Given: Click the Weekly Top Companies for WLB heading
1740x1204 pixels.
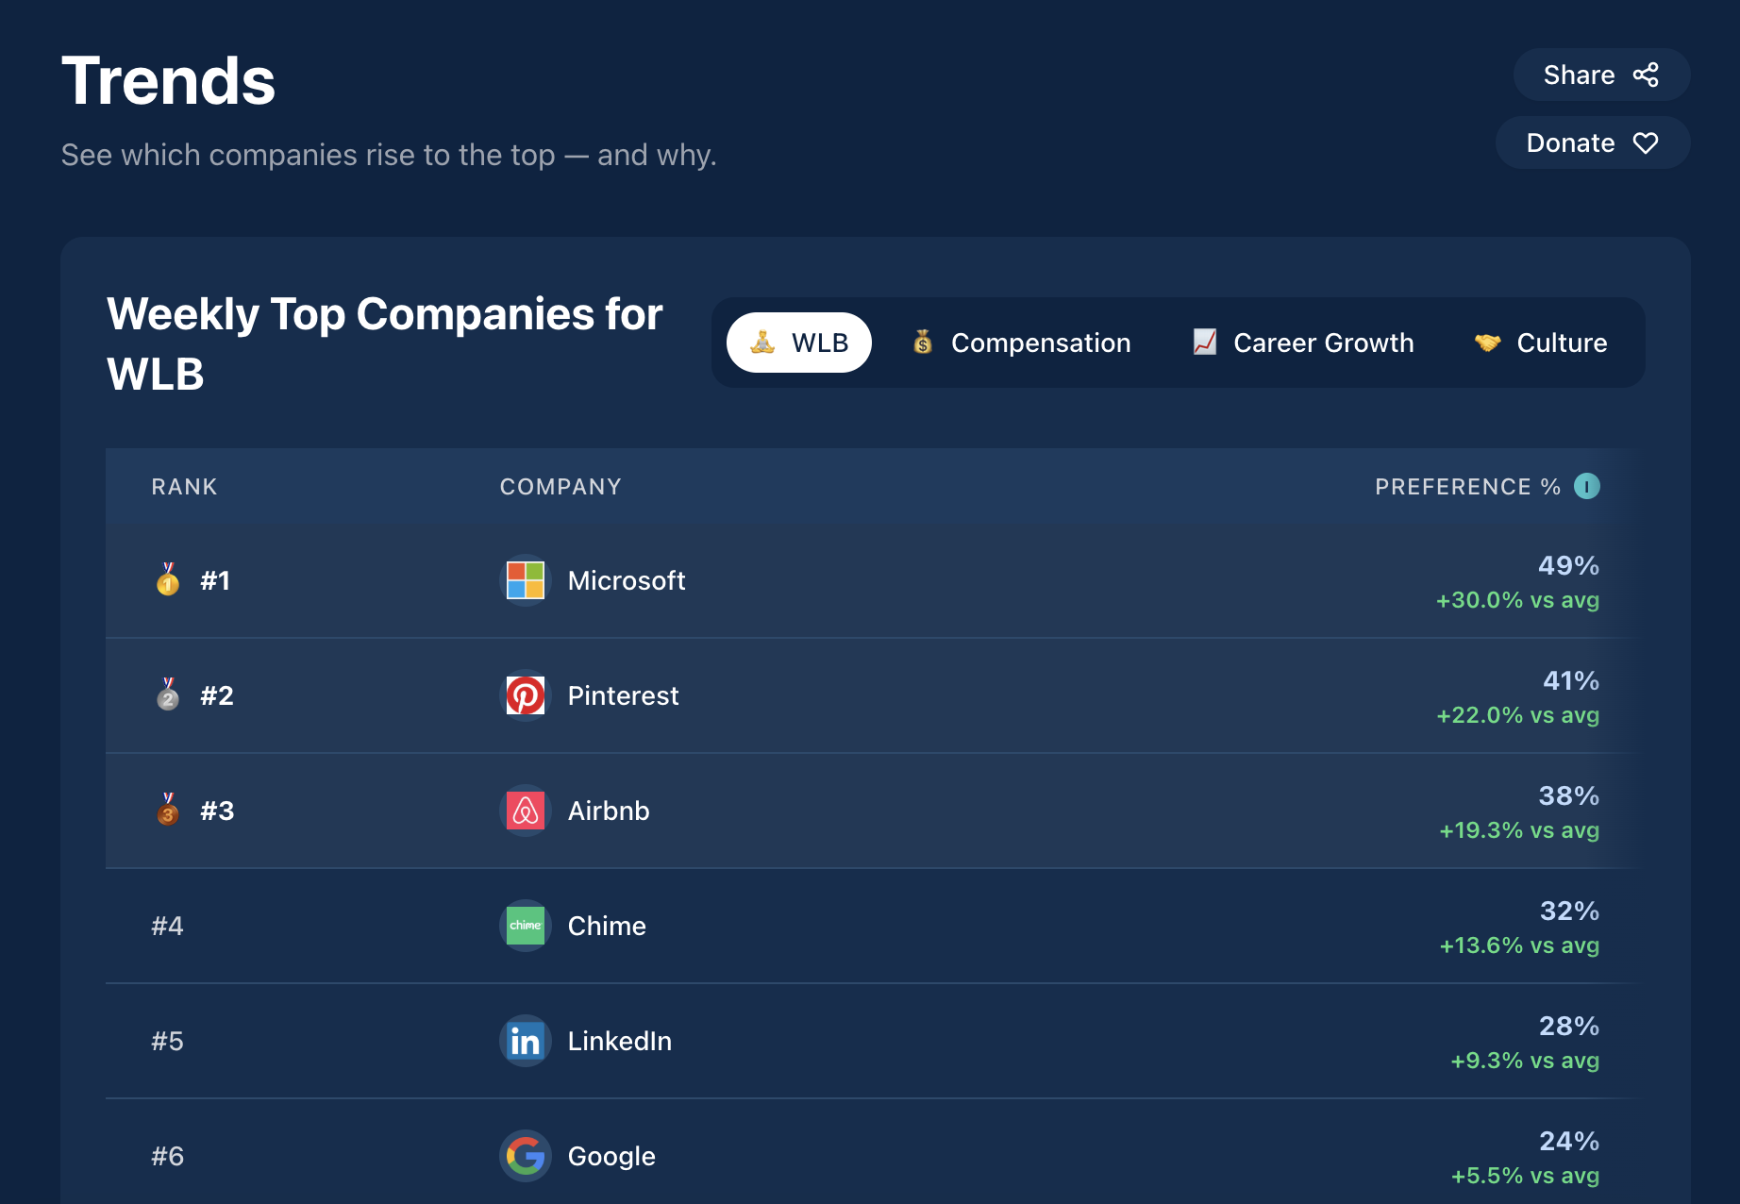Looking at the screenshot, I should (385, 343).
